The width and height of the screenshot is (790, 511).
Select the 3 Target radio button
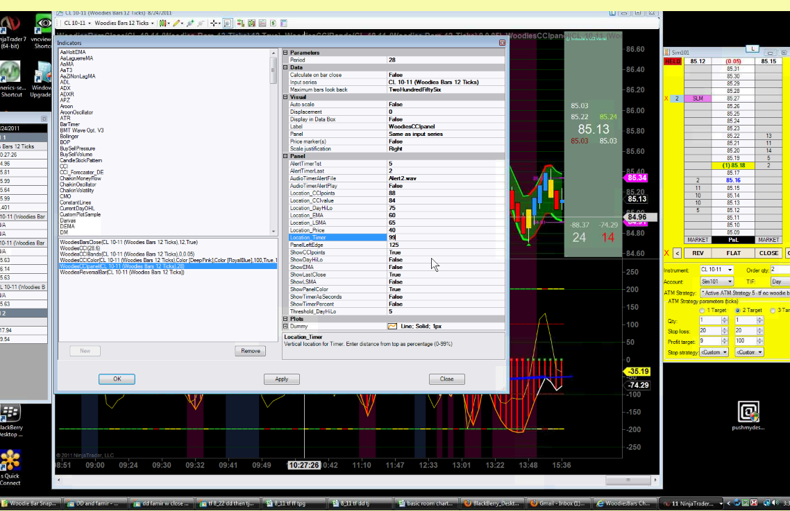click(x=773, y=311)
